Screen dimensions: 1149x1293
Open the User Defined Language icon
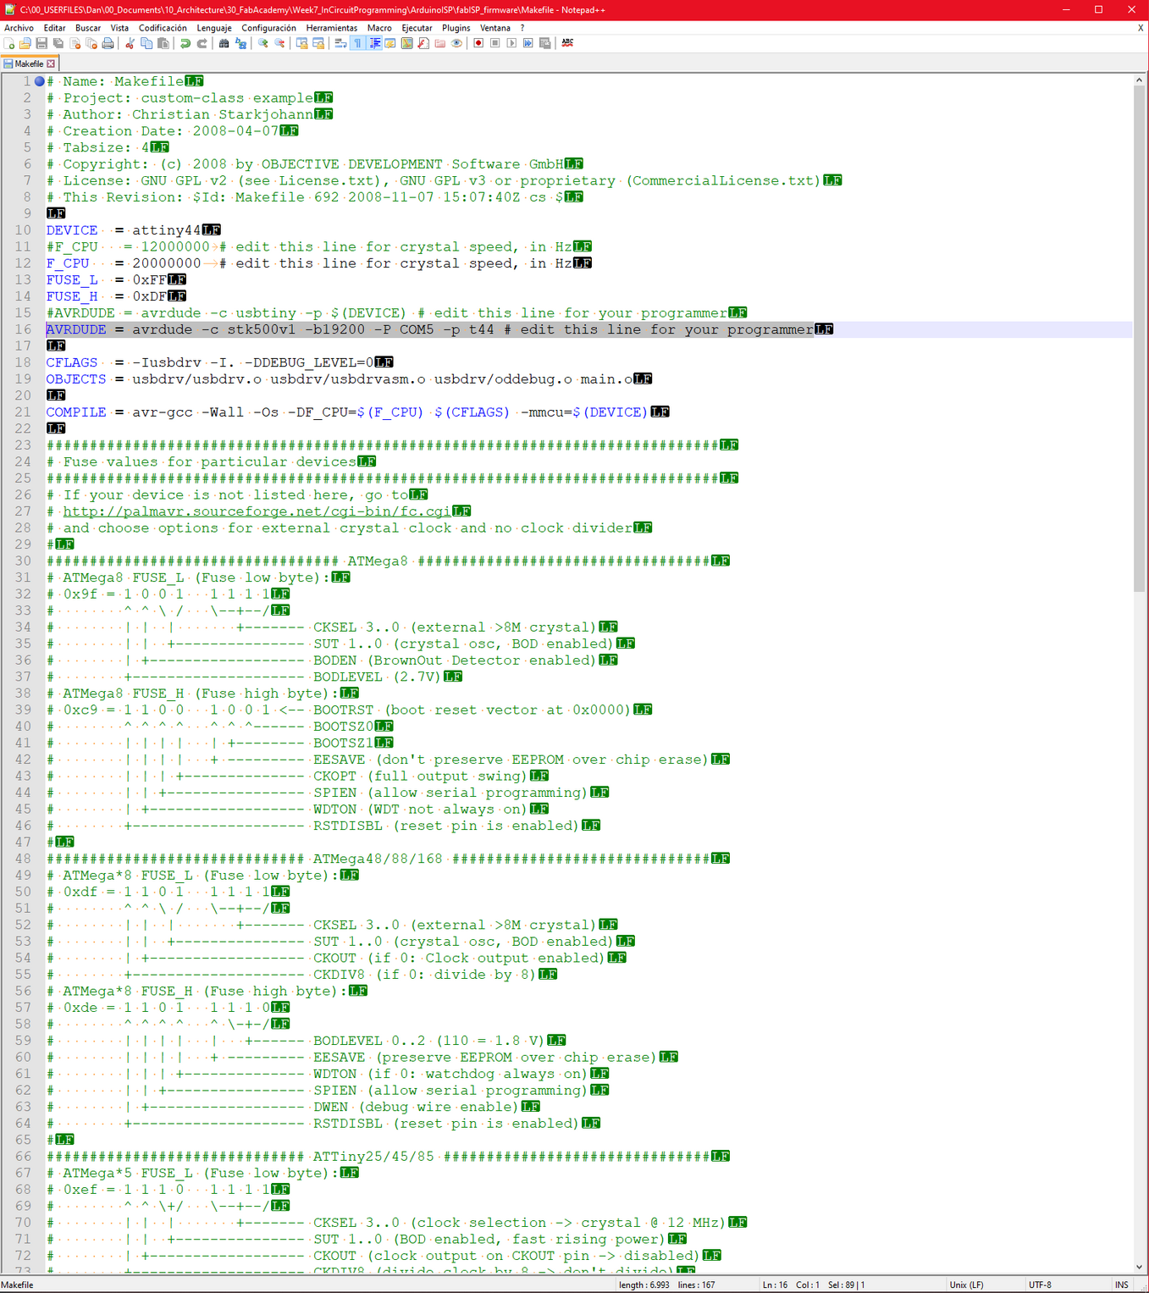point(390,43)
